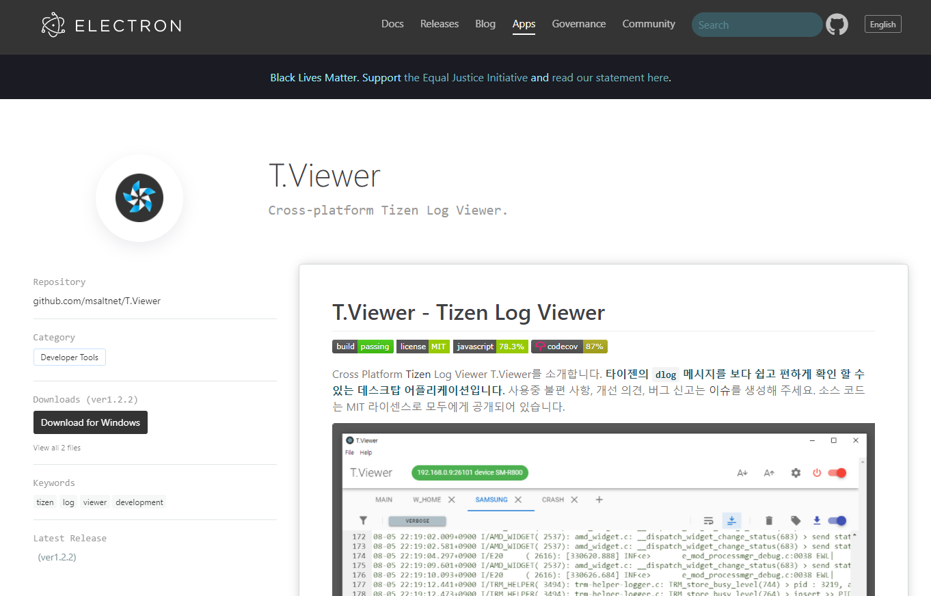Open the Releases navigation item
Screen dimensions: 931x596
tap(440, 24)
